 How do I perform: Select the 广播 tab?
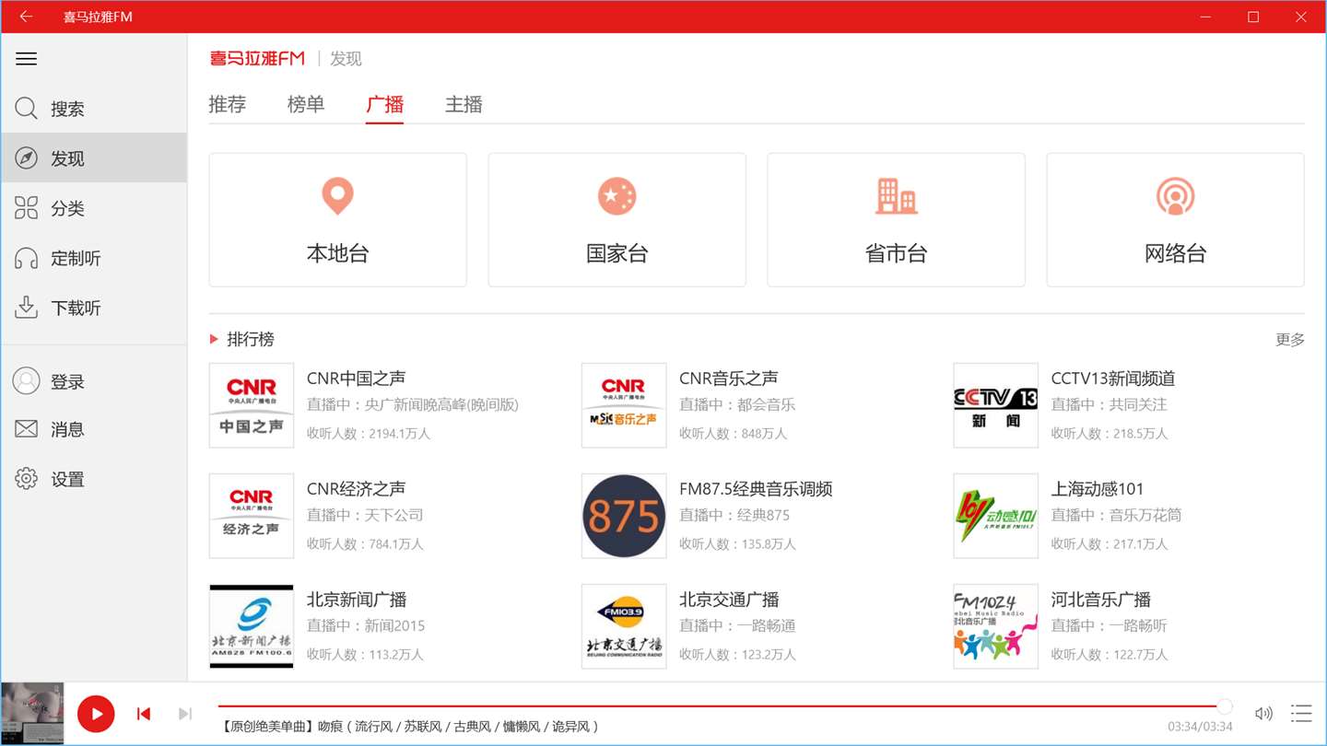[385, 104]
